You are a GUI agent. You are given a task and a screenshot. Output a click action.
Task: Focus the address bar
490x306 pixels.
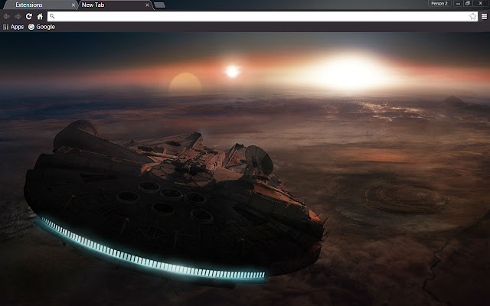(x=263, y=16)
